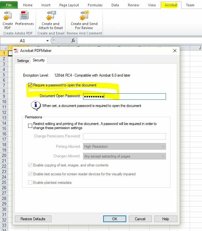Check Enable plaintext metadata

(30, 182)
